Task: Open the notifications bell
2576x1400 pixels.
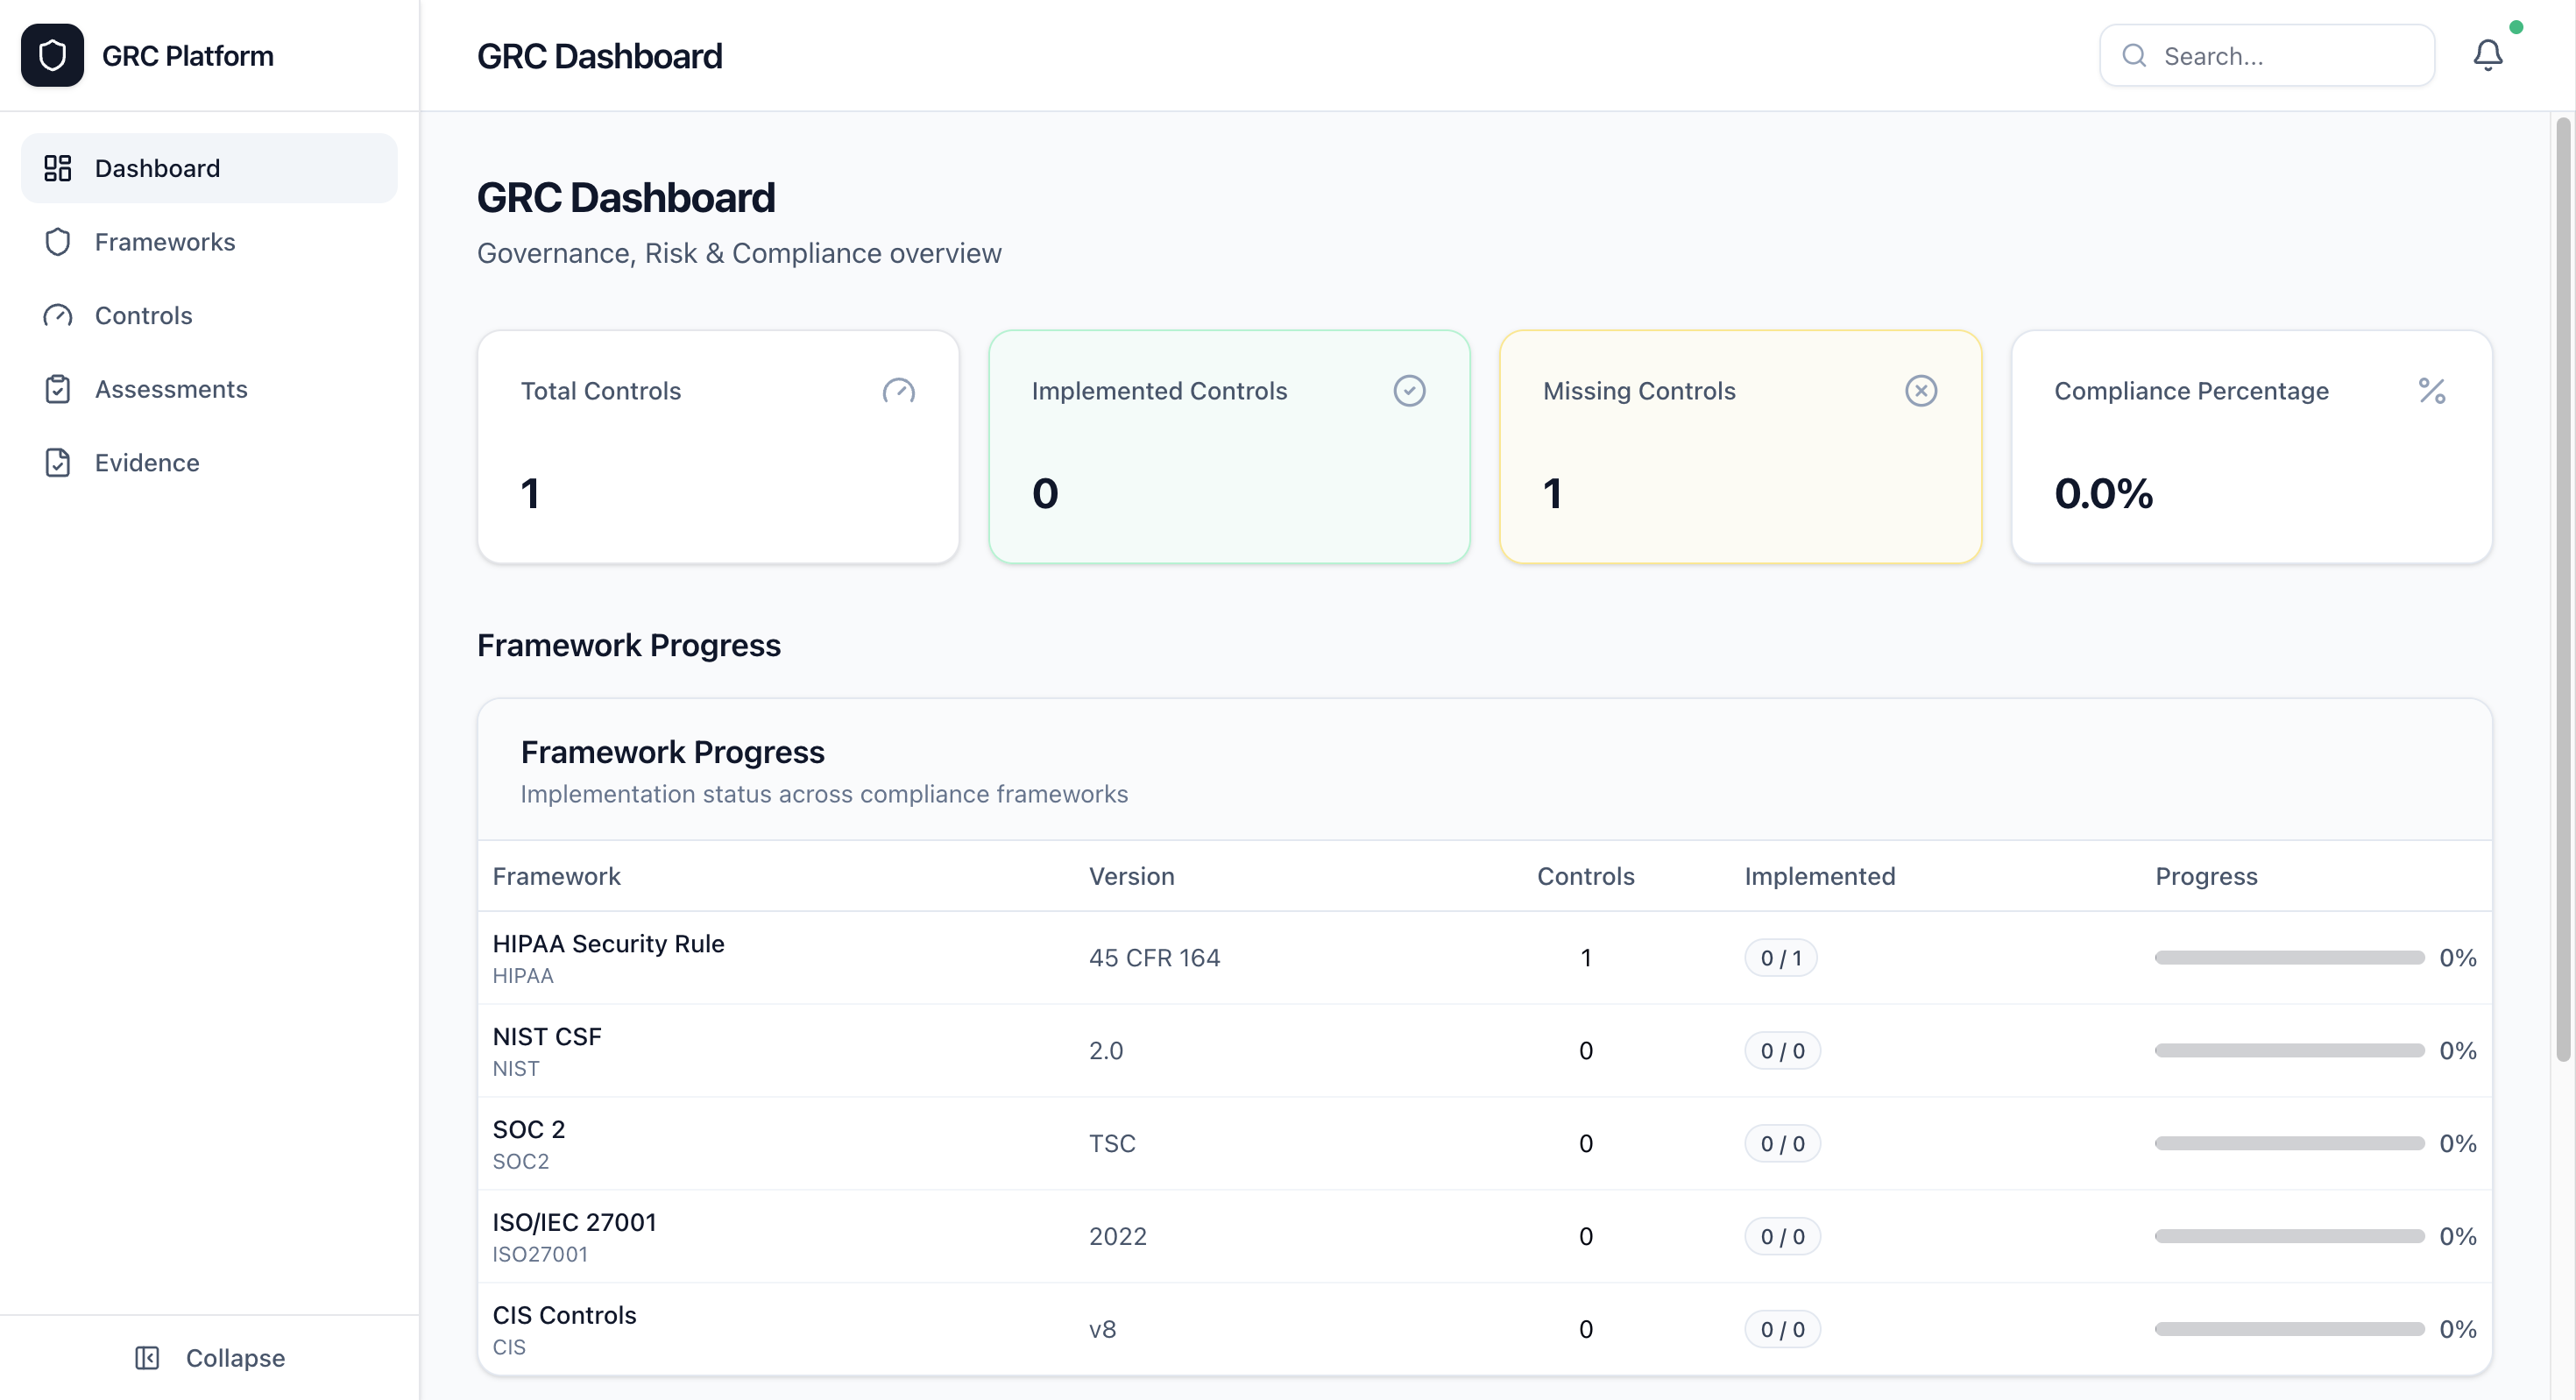Action: click(x=2487, y=55)
